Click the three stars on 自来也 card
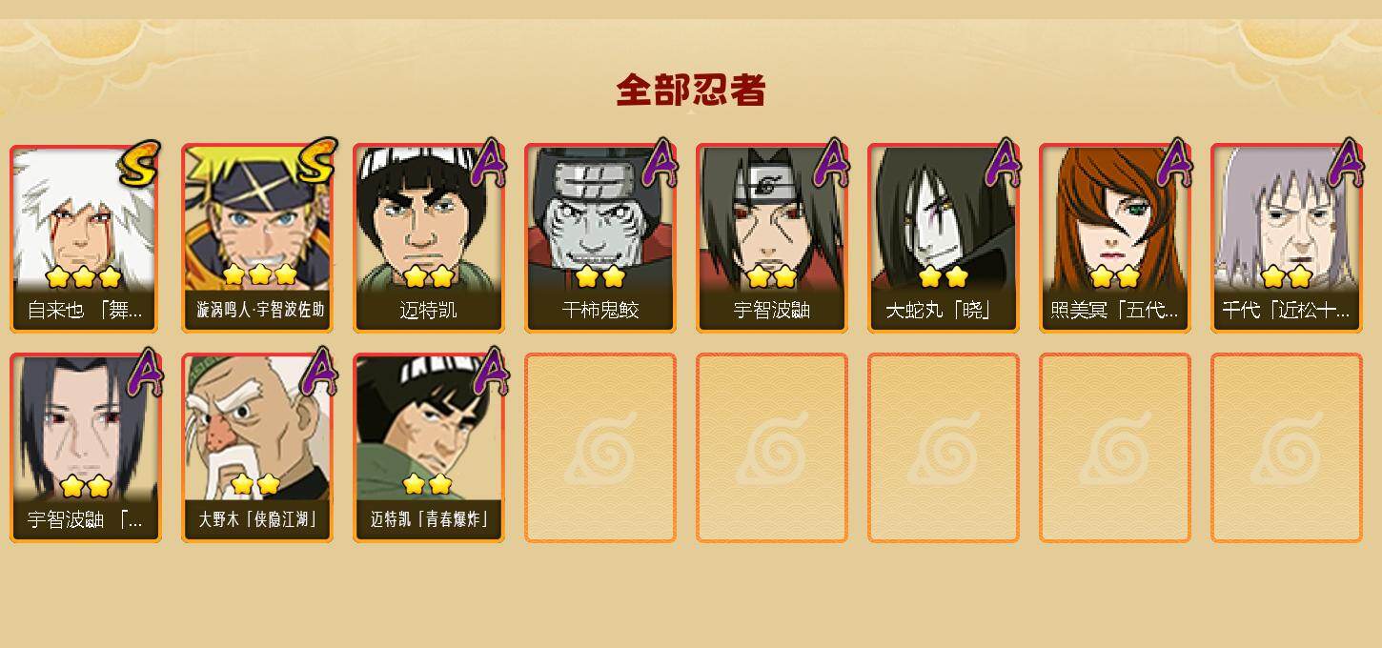 84,277
